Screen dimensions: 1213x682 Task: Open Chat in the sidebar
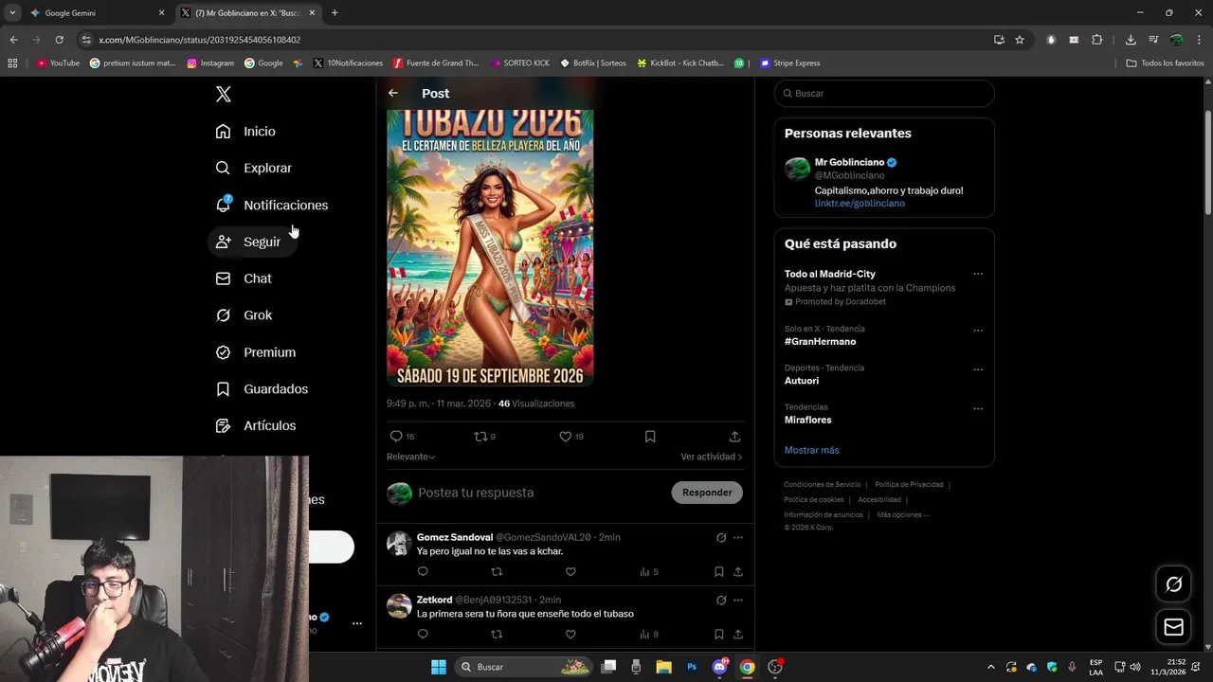click(244, 278)
